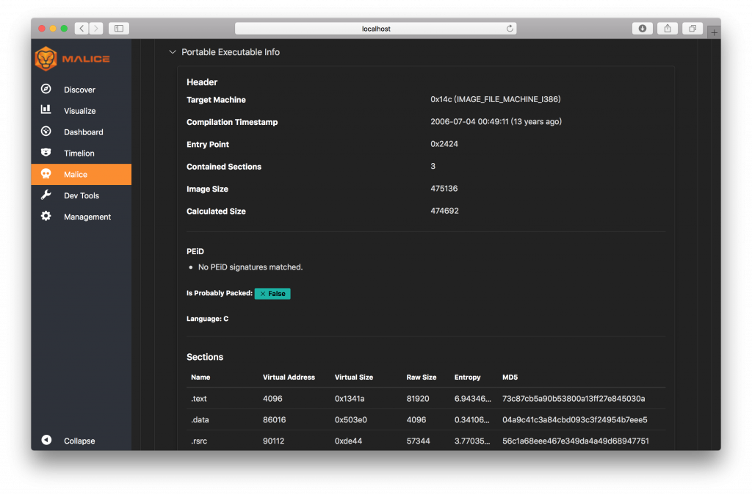
Task: Click the Dev Tools wrench icon
Action: click(x=46, y=195)
